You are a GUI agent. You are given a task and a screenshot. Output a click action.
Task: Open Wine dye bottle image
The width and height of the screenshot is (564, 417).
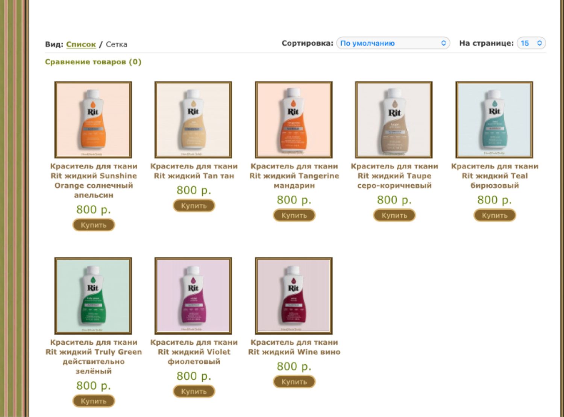pos(294,296)
